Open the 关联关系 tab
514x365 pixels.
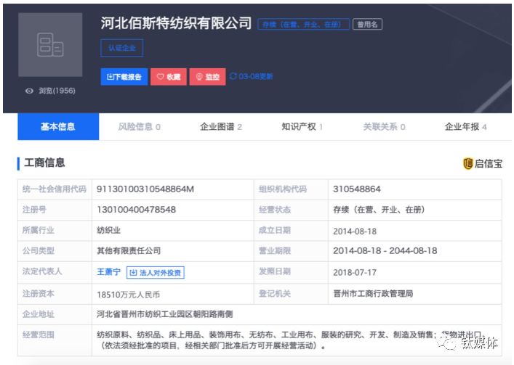tap(384, 126)
